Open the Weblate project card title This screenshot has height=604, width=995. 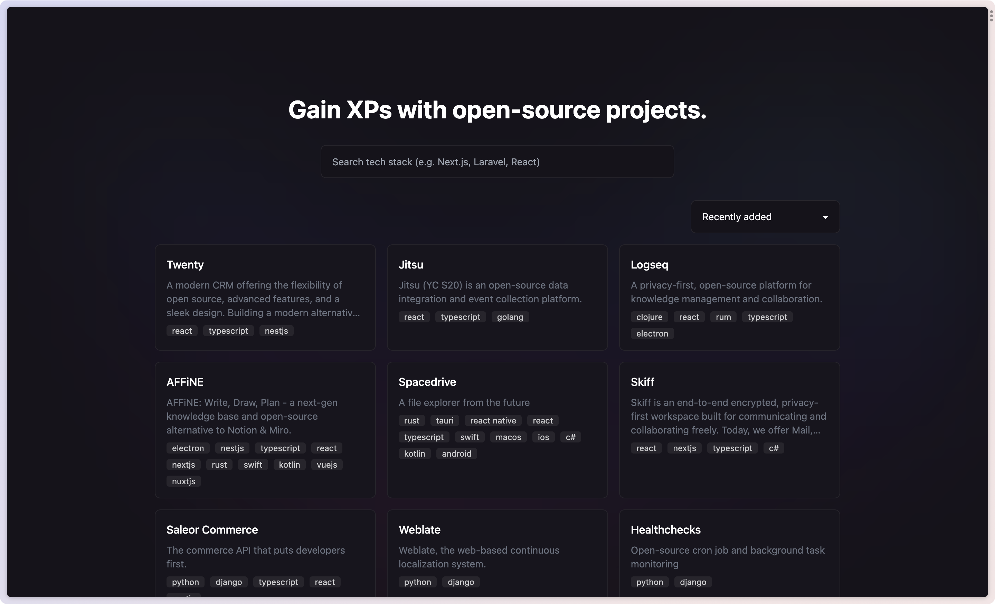pos(419,530)
